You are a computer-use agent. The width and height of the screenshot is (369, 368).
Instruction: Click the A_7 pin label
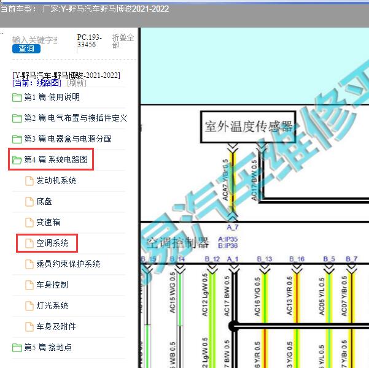click(x=233, y=227)
